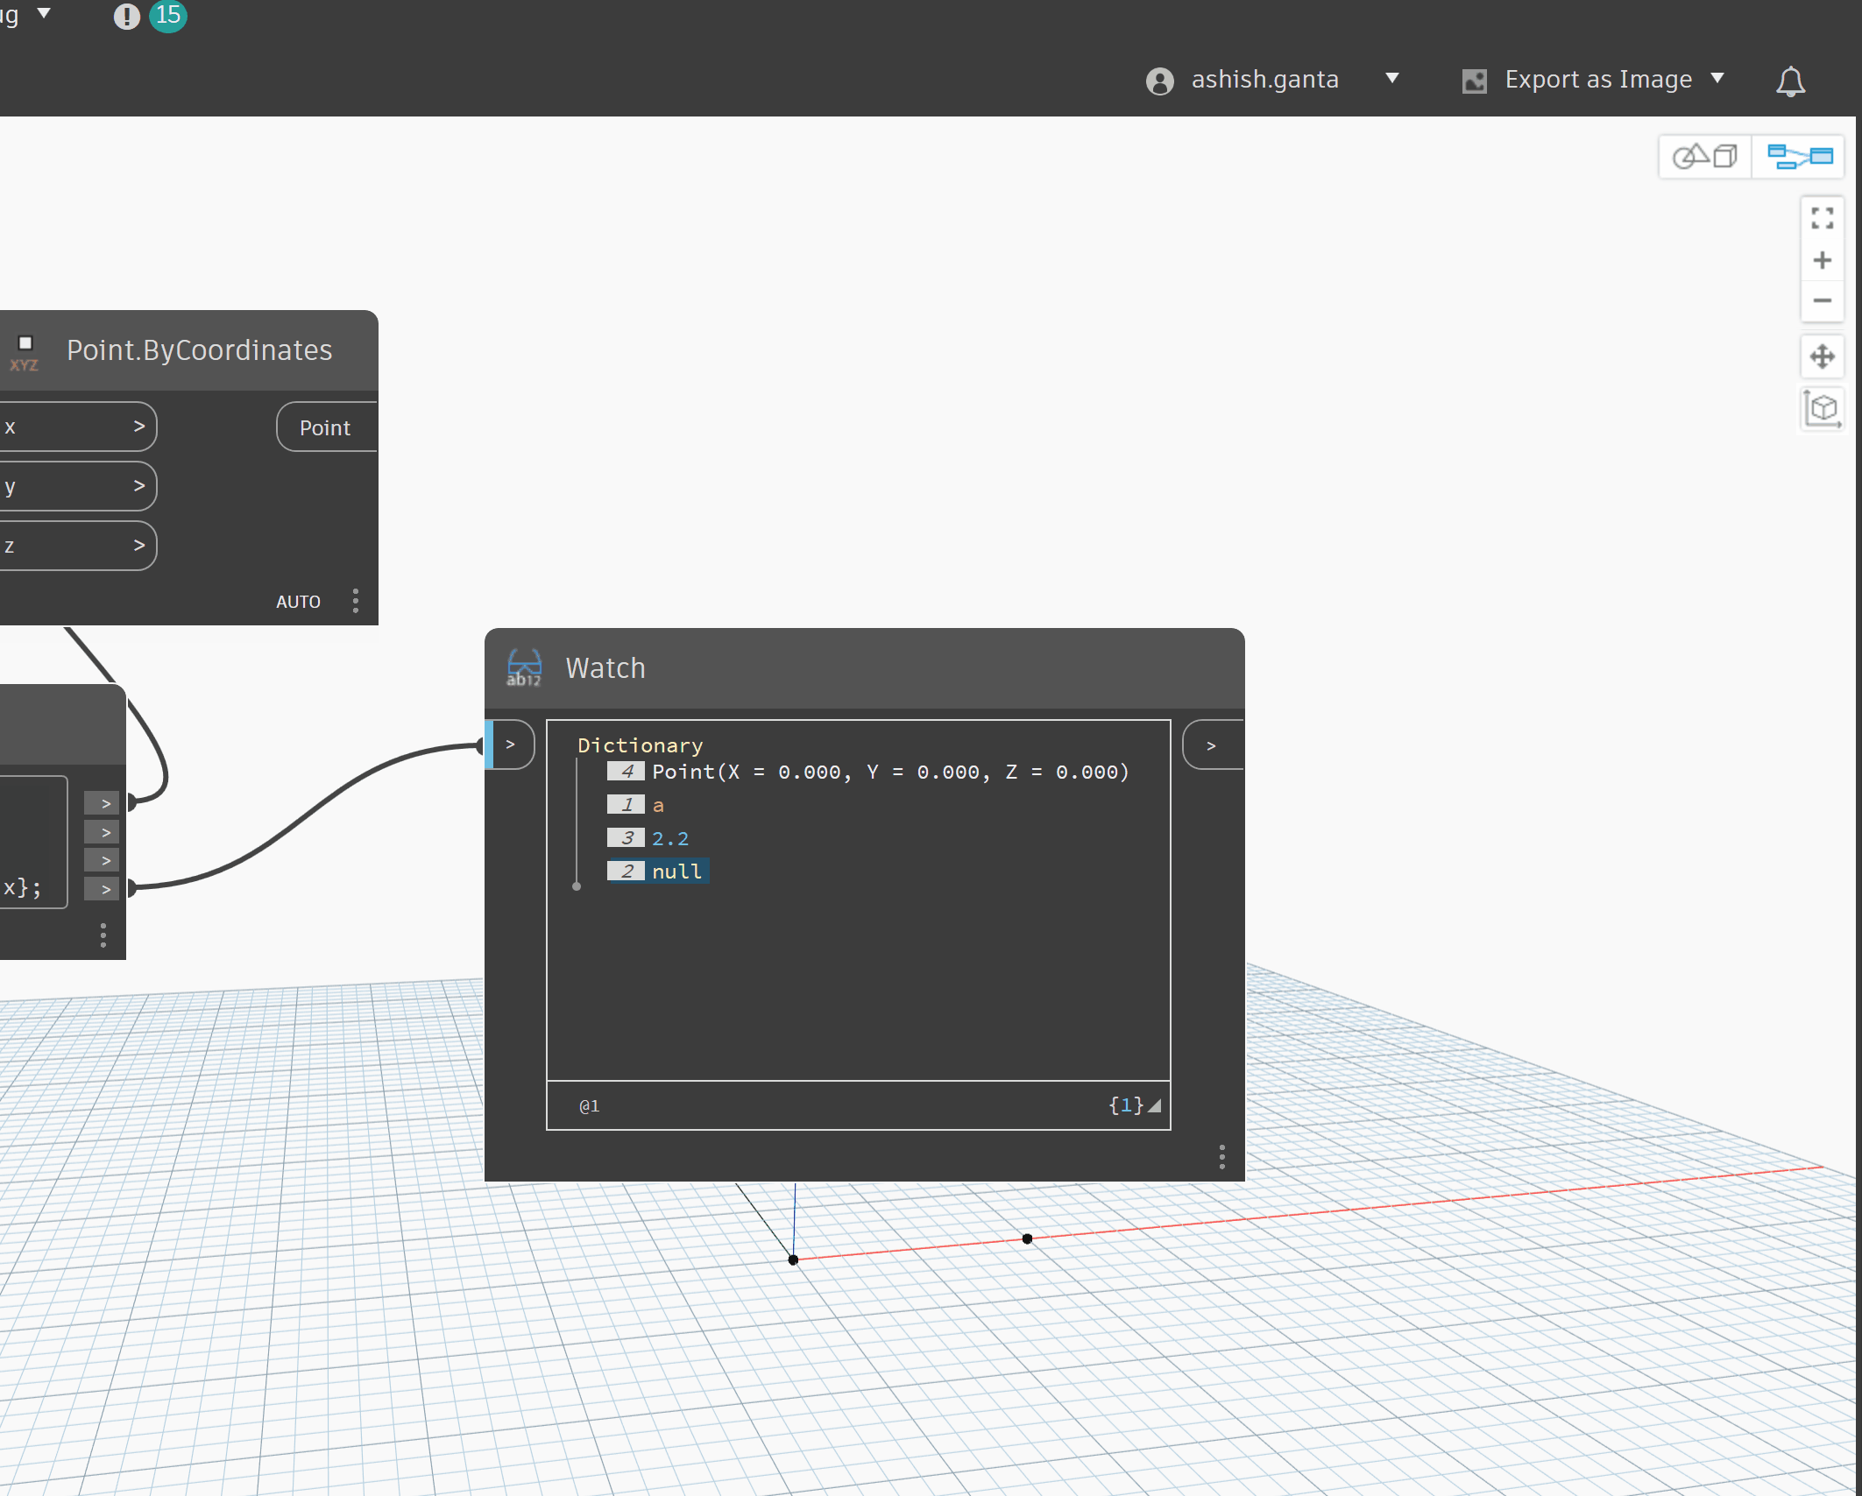Click the y input port
1862x1496 pixels.
coord(77,486)
